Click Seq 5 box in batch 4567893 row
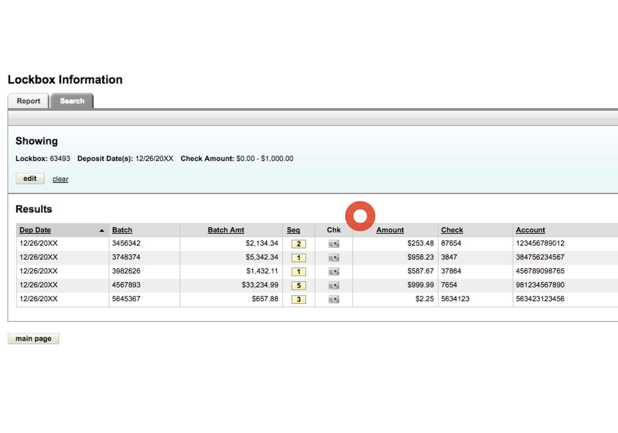The height and width of the screenshot is (433, 618). coord(299,286)
